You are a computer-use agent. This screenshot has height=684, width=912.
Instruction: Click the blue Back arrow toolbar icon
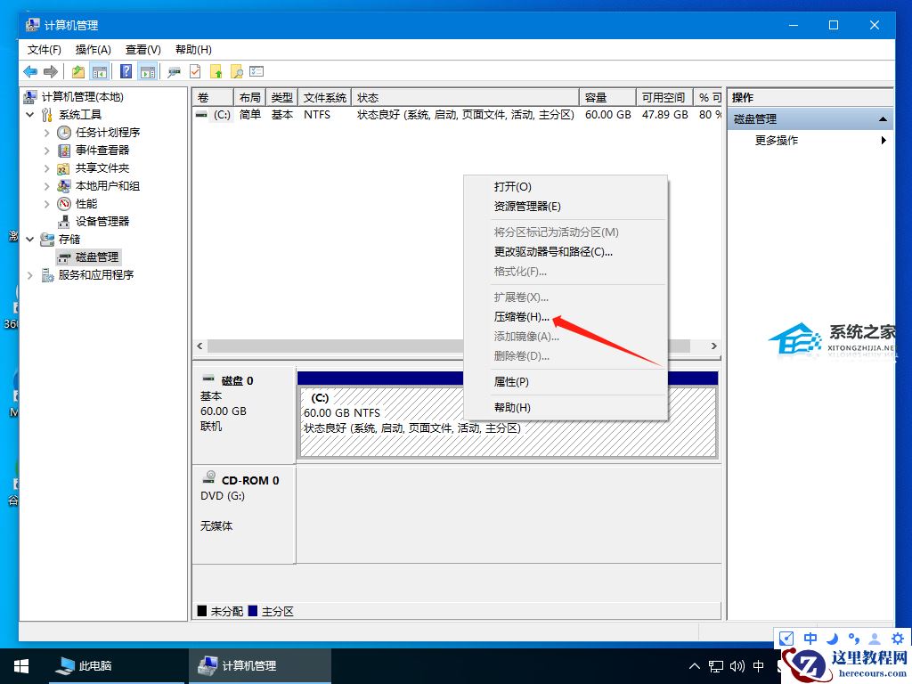(x=30, y=71)
